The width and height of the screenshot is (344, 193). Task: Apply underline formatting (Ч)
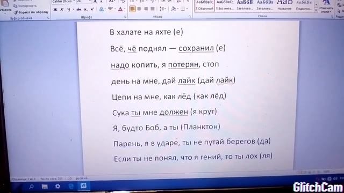tap(69, 10)
